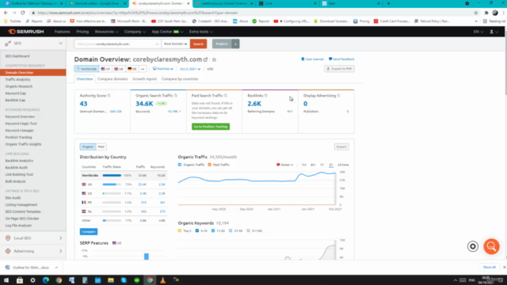Open the orange chat support bubble
The image size is (507, 285).
491,246
